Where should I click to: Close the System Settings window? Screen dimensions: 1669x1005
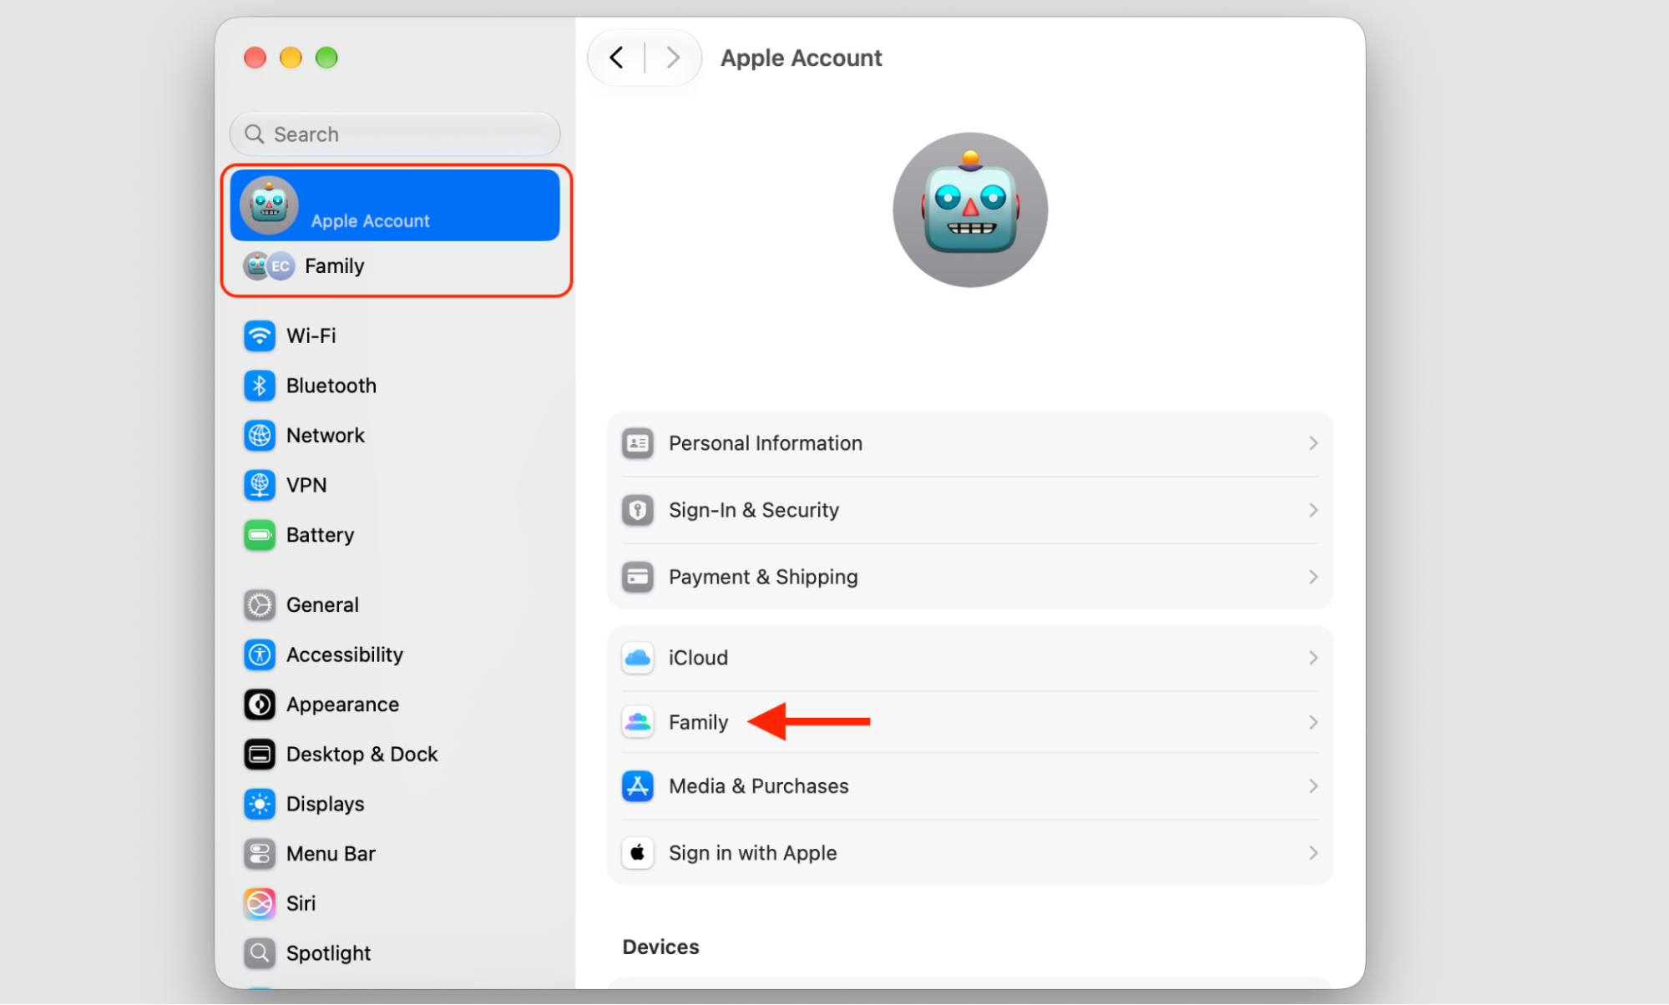click(x=255, y=58)
